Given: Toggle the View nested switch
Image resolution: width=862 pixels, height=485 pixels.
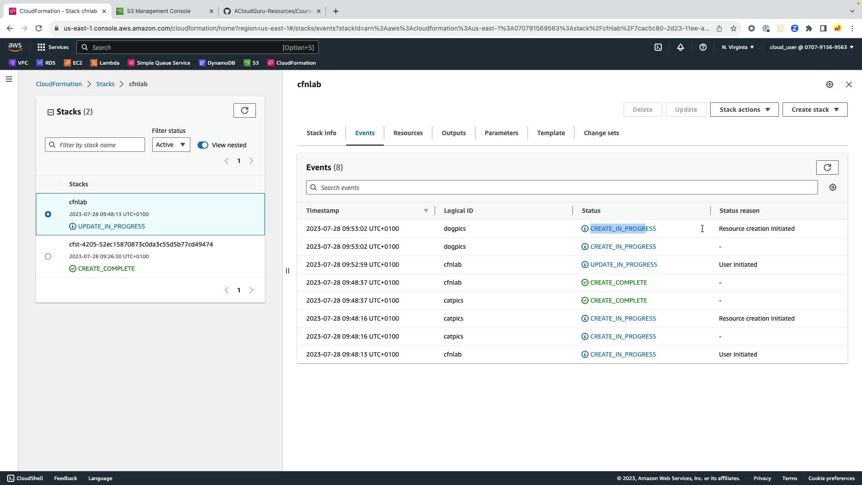Looking at the screenshot, I should click(203, 145).
